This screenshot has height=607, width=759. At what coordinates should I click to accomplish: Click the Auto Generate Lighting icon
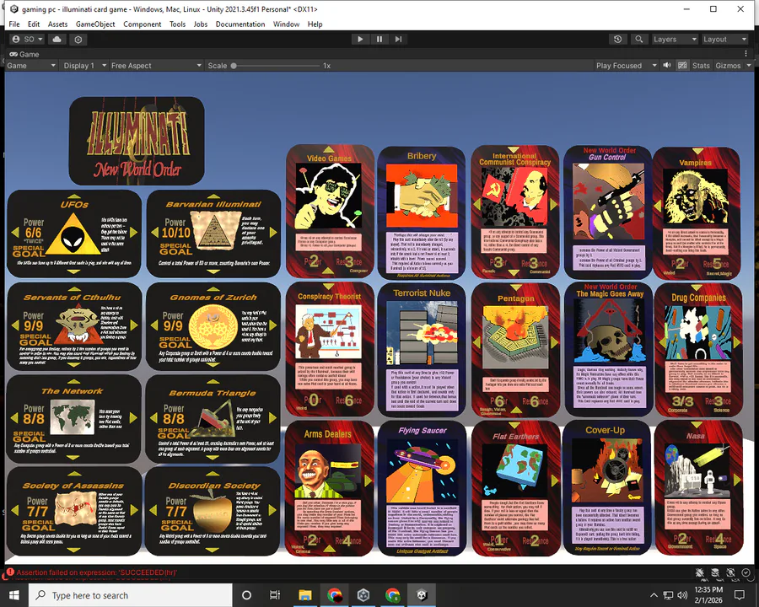[x=731, y=572]
